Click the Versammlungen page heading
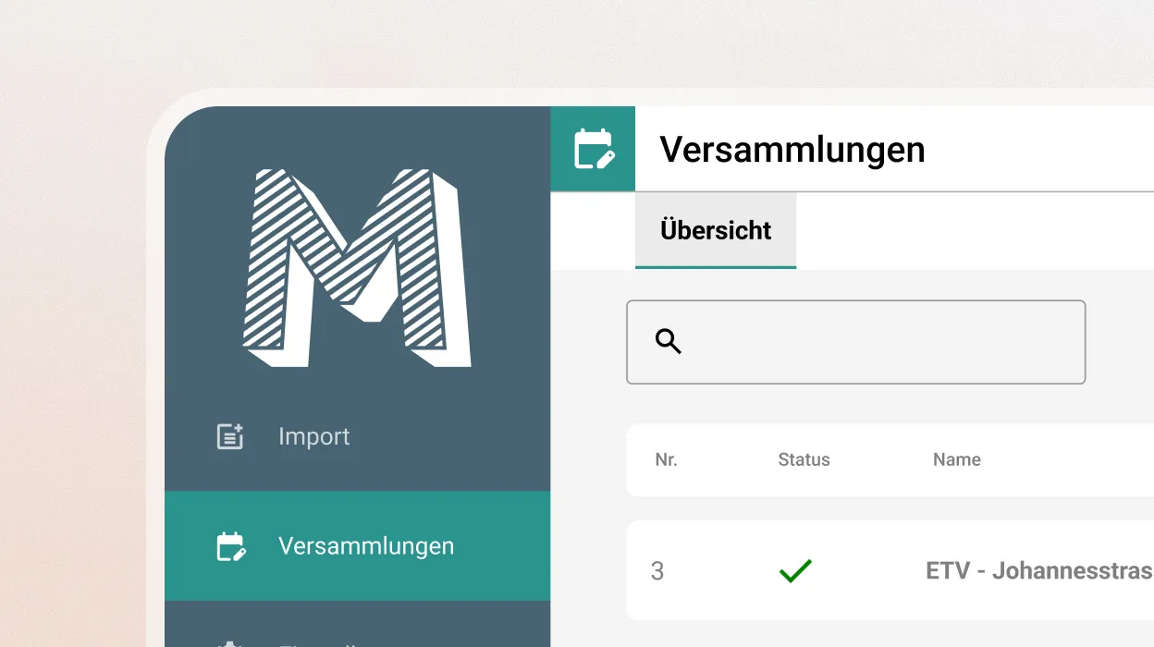The height and width of the screenshot is (647, 1154). (792, 149)
